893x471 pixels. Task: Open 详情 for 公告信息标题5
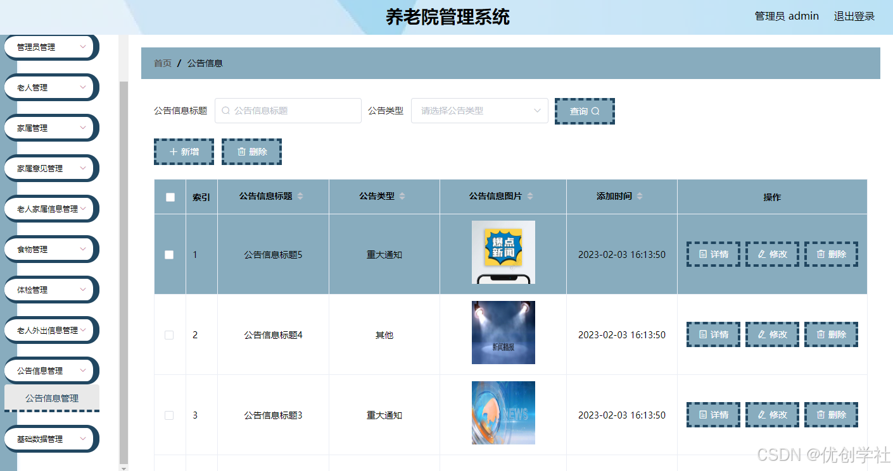click(x=713, y=254)
